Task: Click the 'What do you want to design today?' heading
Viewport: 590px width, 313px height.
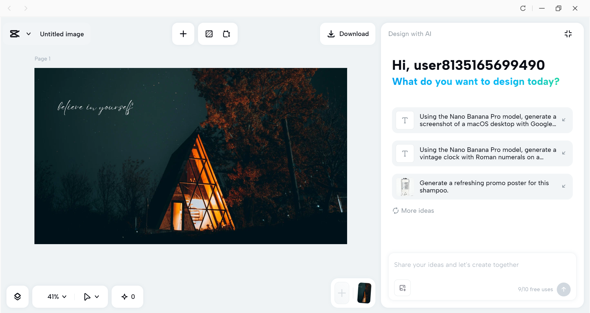Action: pos(476,81)
